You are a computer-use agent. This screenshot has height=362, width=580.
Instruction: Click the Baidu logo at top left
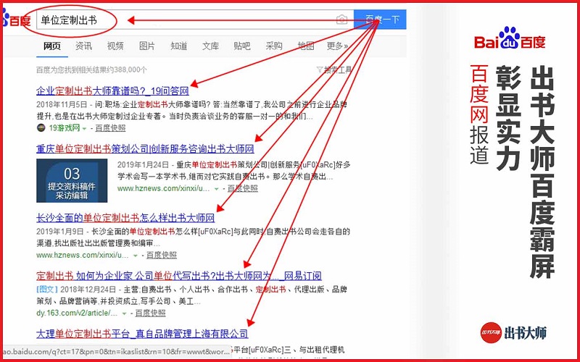coord(14,20)
